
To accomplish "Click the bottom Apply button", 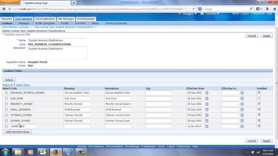I will [x=266, y=141].
